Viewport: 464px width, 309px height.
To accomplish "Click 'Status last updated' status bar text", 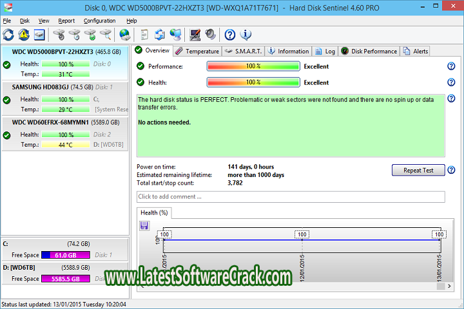I will (64, 304).
